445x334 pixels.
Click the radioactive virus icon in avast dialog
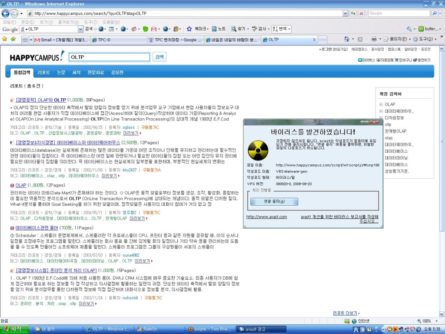coord(258,150)
